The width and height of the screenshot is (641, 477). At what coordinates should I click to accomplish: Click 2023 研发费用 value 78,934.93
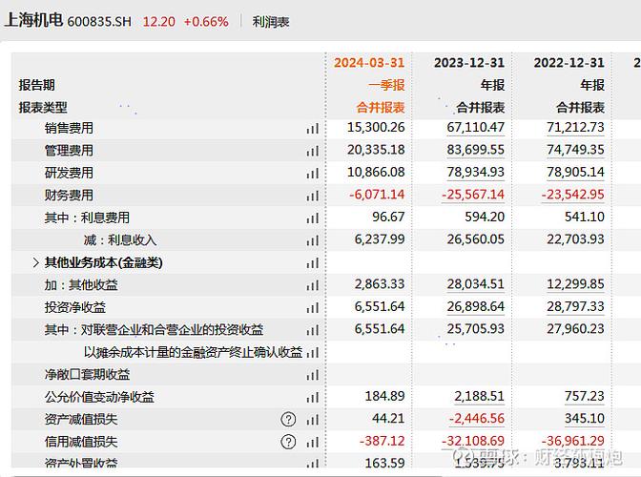pos(475,172)
